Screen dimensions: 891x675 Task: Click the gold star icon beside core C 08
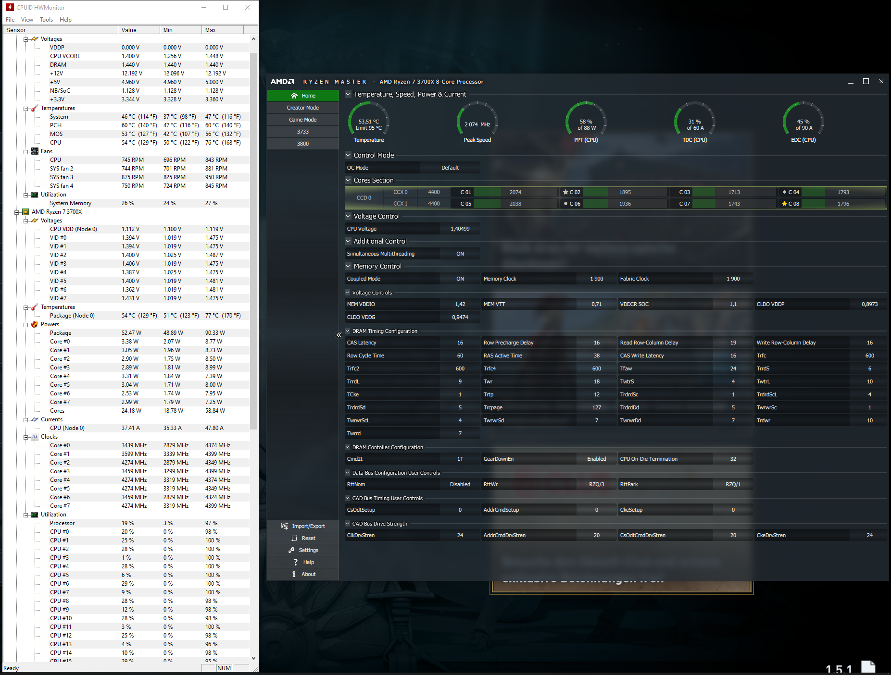point(784,204)
